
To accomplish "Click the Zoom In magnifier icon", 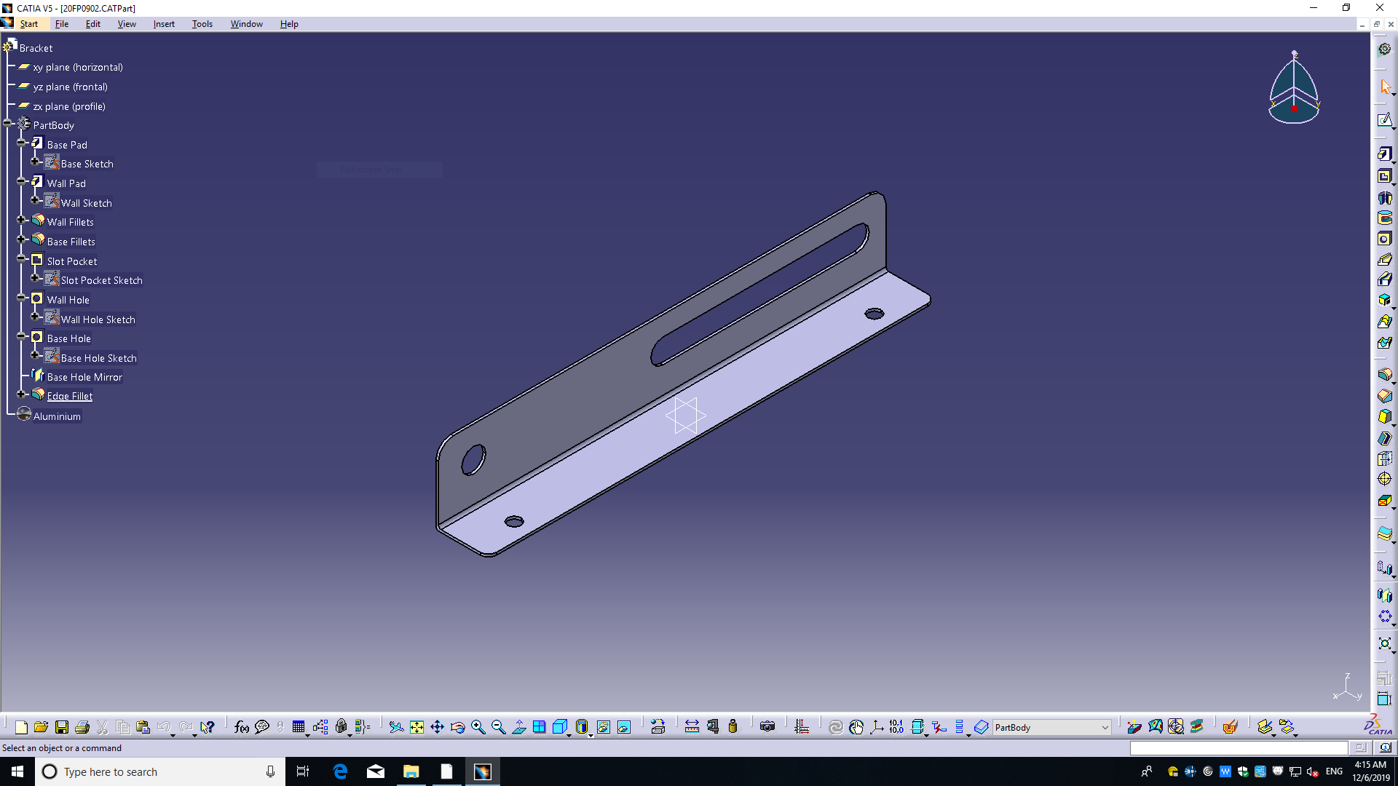I will point(478,727).
